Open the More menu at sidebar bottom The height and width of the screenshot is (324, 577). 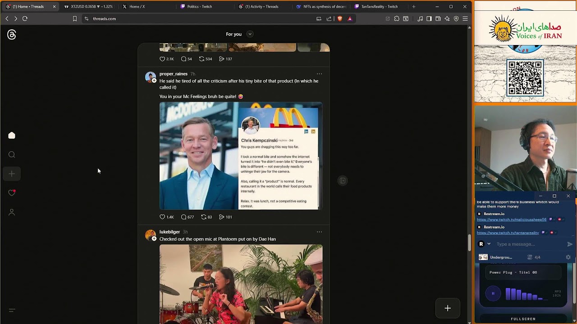(x=12, y=310)
